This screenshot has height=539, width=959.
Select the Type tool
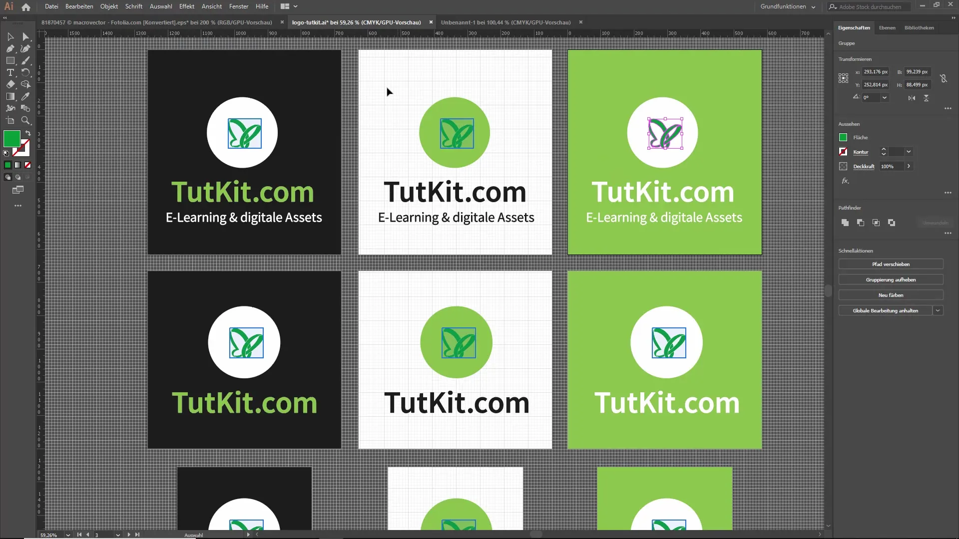[10, 72]
